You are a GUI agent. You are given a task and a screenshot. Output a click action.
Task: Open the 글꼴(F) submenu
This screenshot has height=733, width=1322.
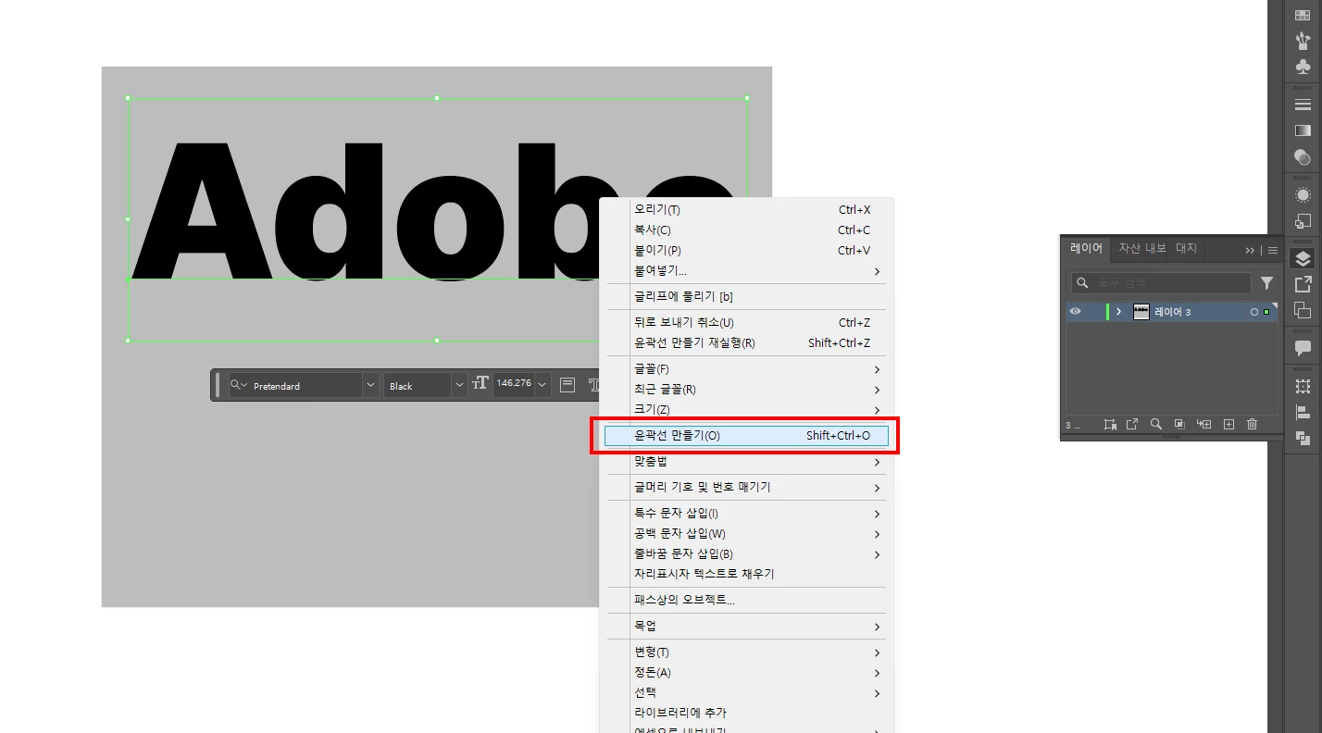tap(746, 369)
